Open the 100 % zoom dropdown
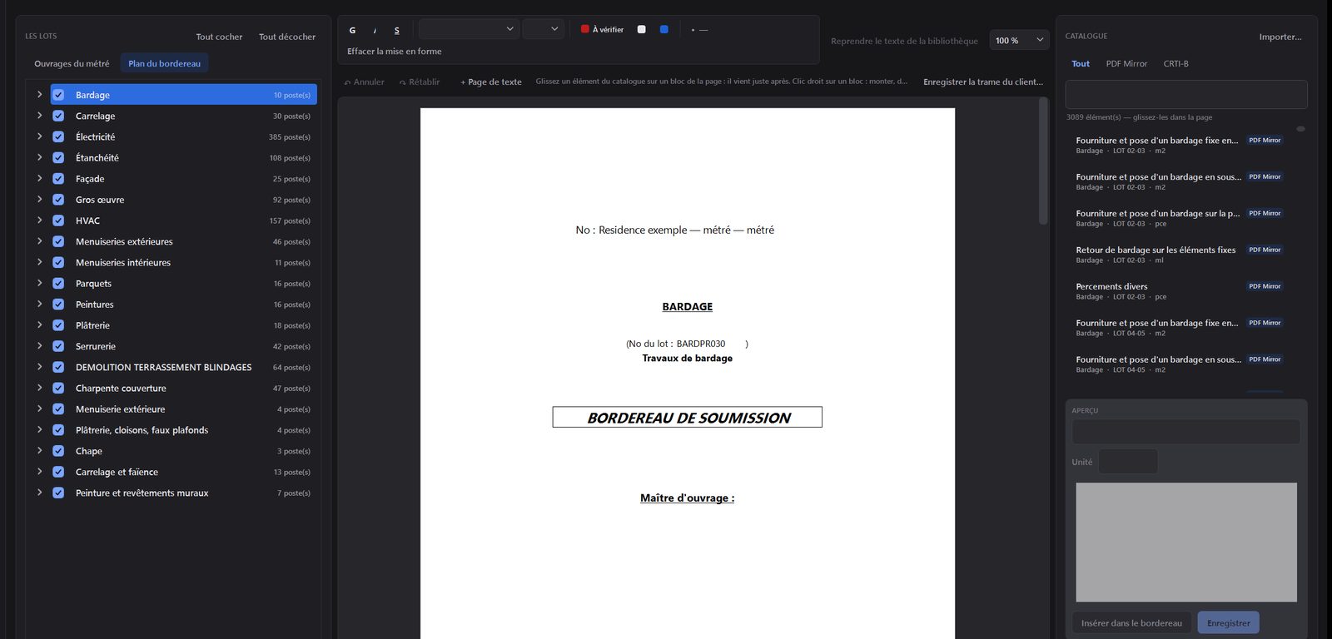Image resolution: width=1332 pixels, height=639 pixels. coord(1019,40)
